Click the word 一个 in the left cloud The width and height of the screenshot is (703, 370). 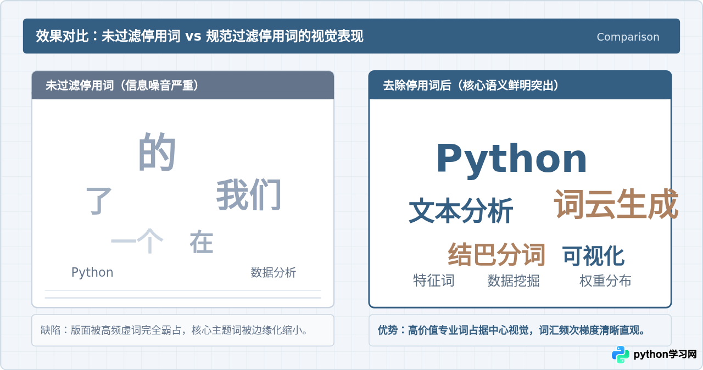tap(137, 241)
